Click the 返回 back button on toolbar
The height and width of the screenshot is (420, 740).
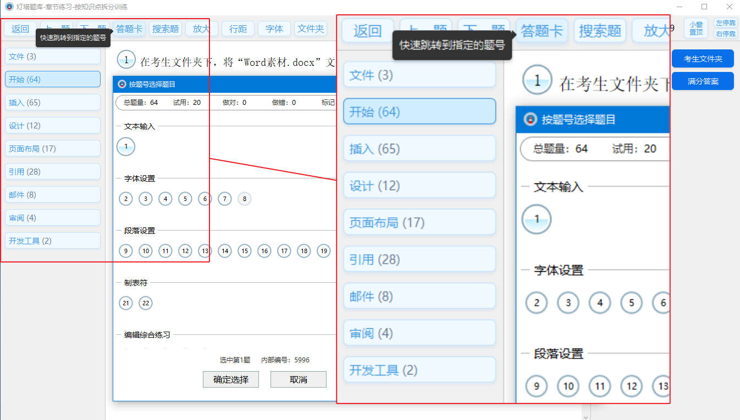pos(20,29)
